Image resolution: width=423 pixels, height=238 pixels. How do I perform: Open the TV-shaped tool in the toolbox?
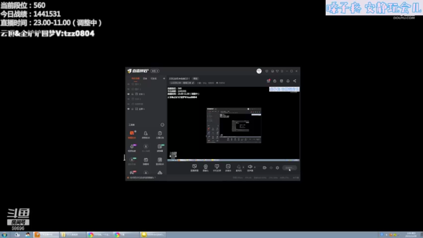click(x=146, y=161)
